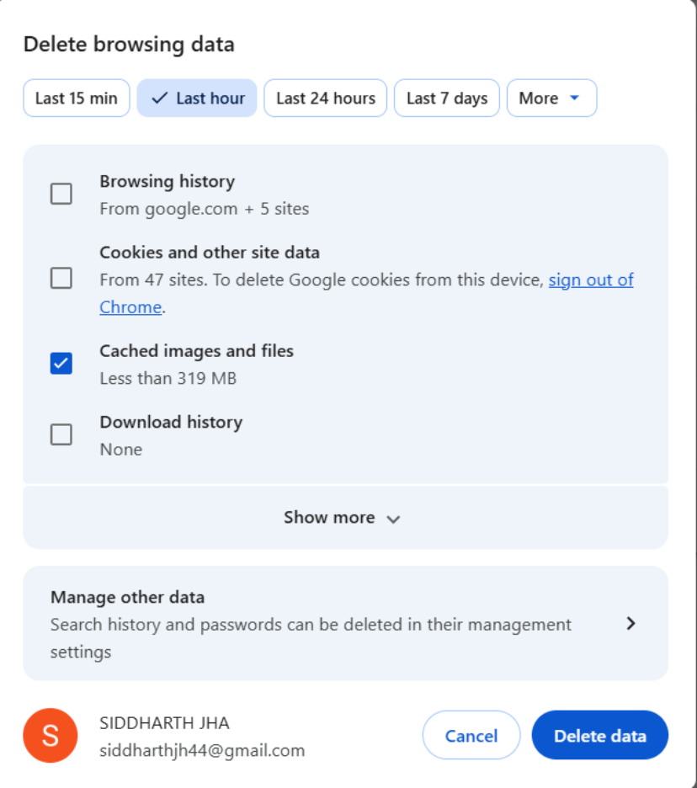Click the siddharthjh44@gmail.com email address
The image size is (697, 788).
pos(202,750)
